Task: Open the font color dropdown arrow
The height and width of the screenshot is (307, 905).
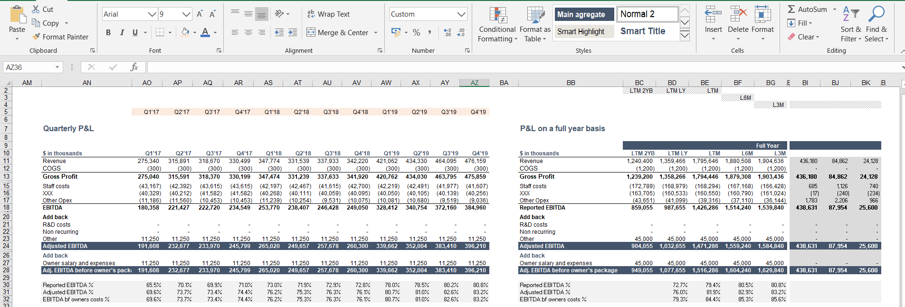Action: tap(215, 33)
